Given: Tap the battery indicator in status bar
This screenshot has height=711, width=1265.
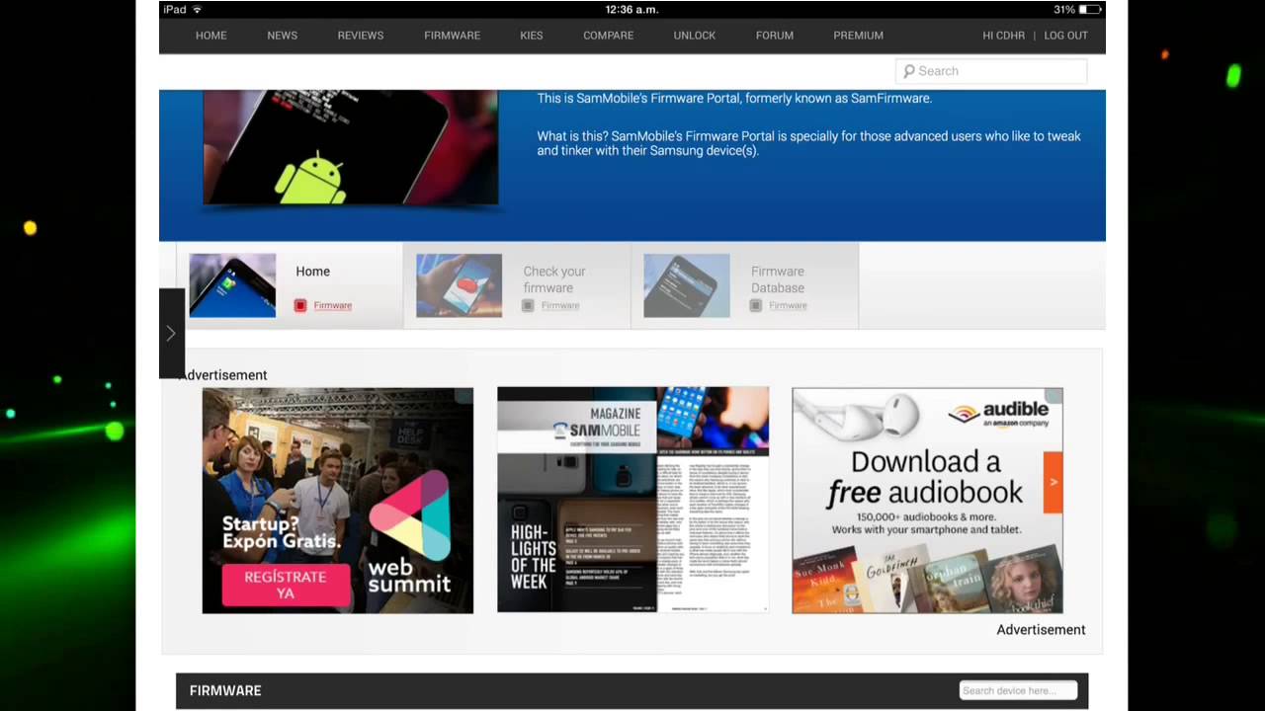Looking at the screenshot, I should pyautogui.click(x=1090, y=10).
